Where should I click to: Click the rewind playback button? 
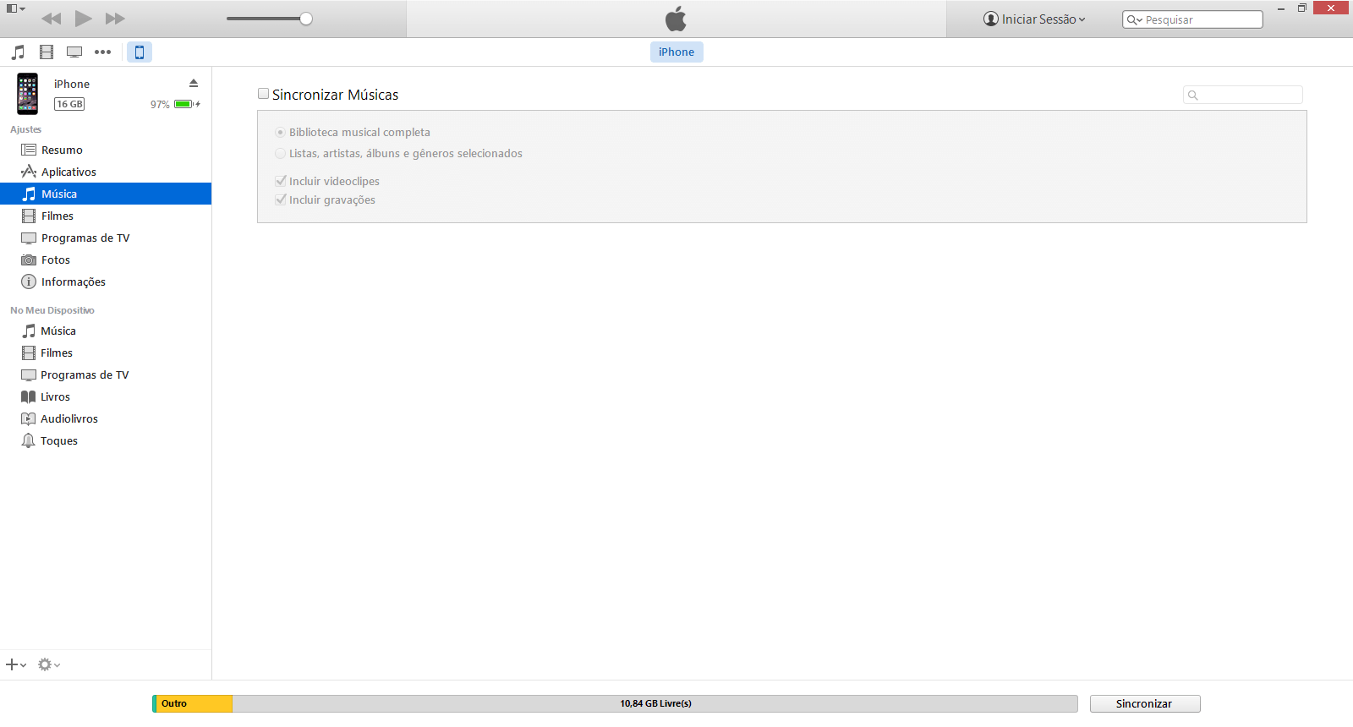click(x=51, y=19)
